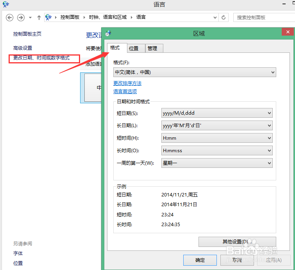The image size is (295, 270).
Task: Click the 长日期 example 2014年11月21日
Action: pyautogui.click(x=179, y=205)
